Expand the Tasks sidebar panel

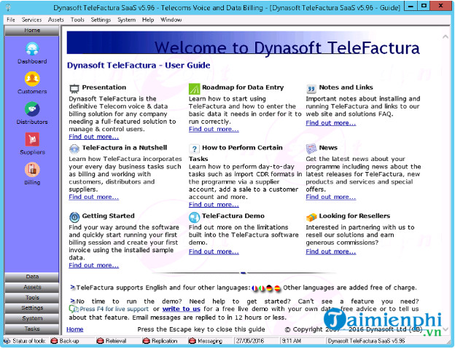pos(32,329)
